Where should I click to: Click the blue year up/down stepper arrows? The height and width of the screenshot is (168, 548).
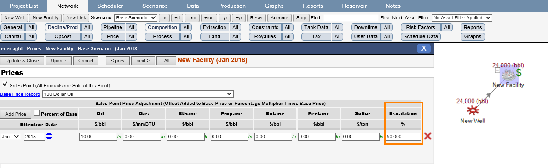(49, 137)
